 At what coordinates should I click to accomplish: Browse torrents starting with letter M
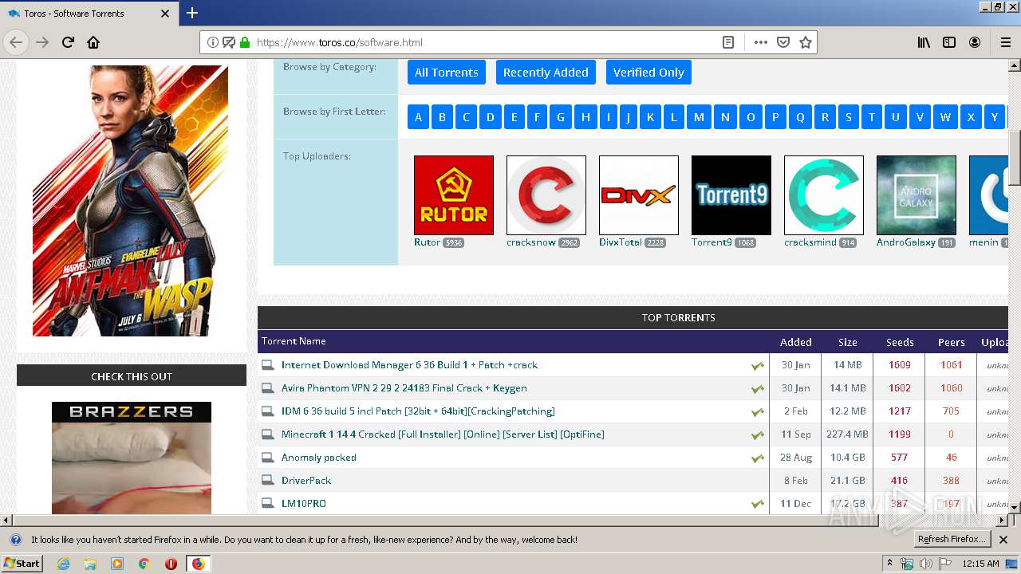click(699, 117)
